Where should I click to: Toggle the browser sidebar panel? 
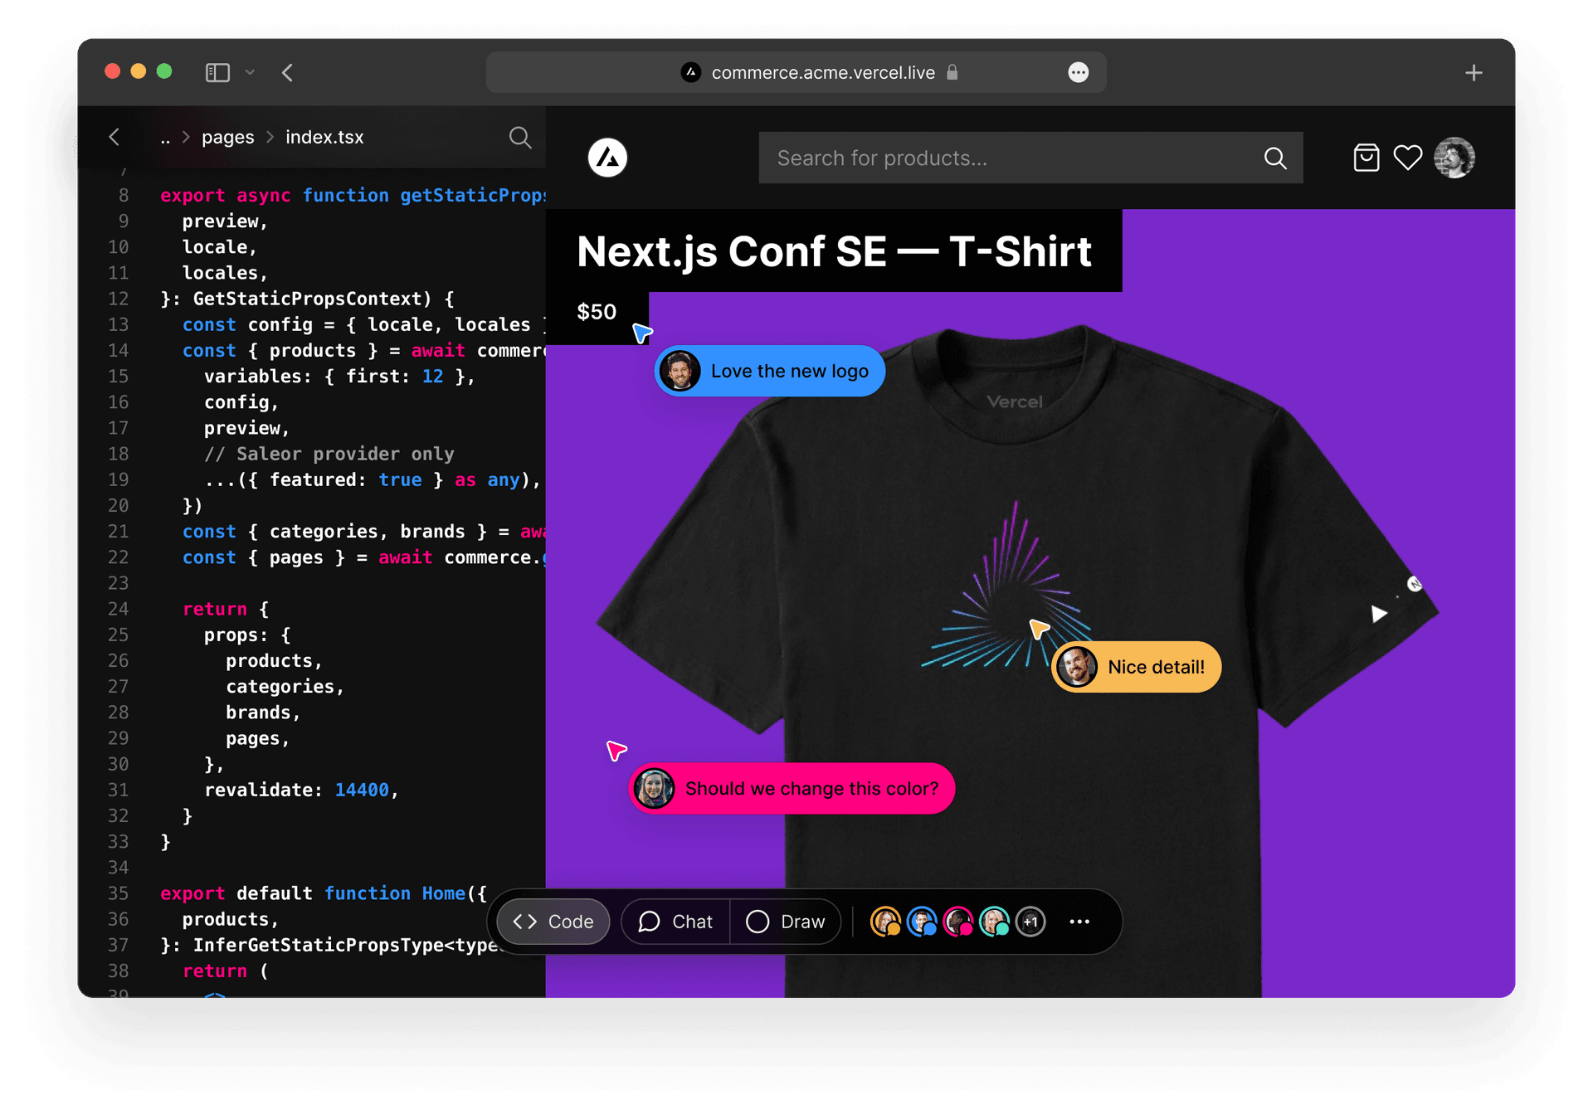(x=217, y=73)
